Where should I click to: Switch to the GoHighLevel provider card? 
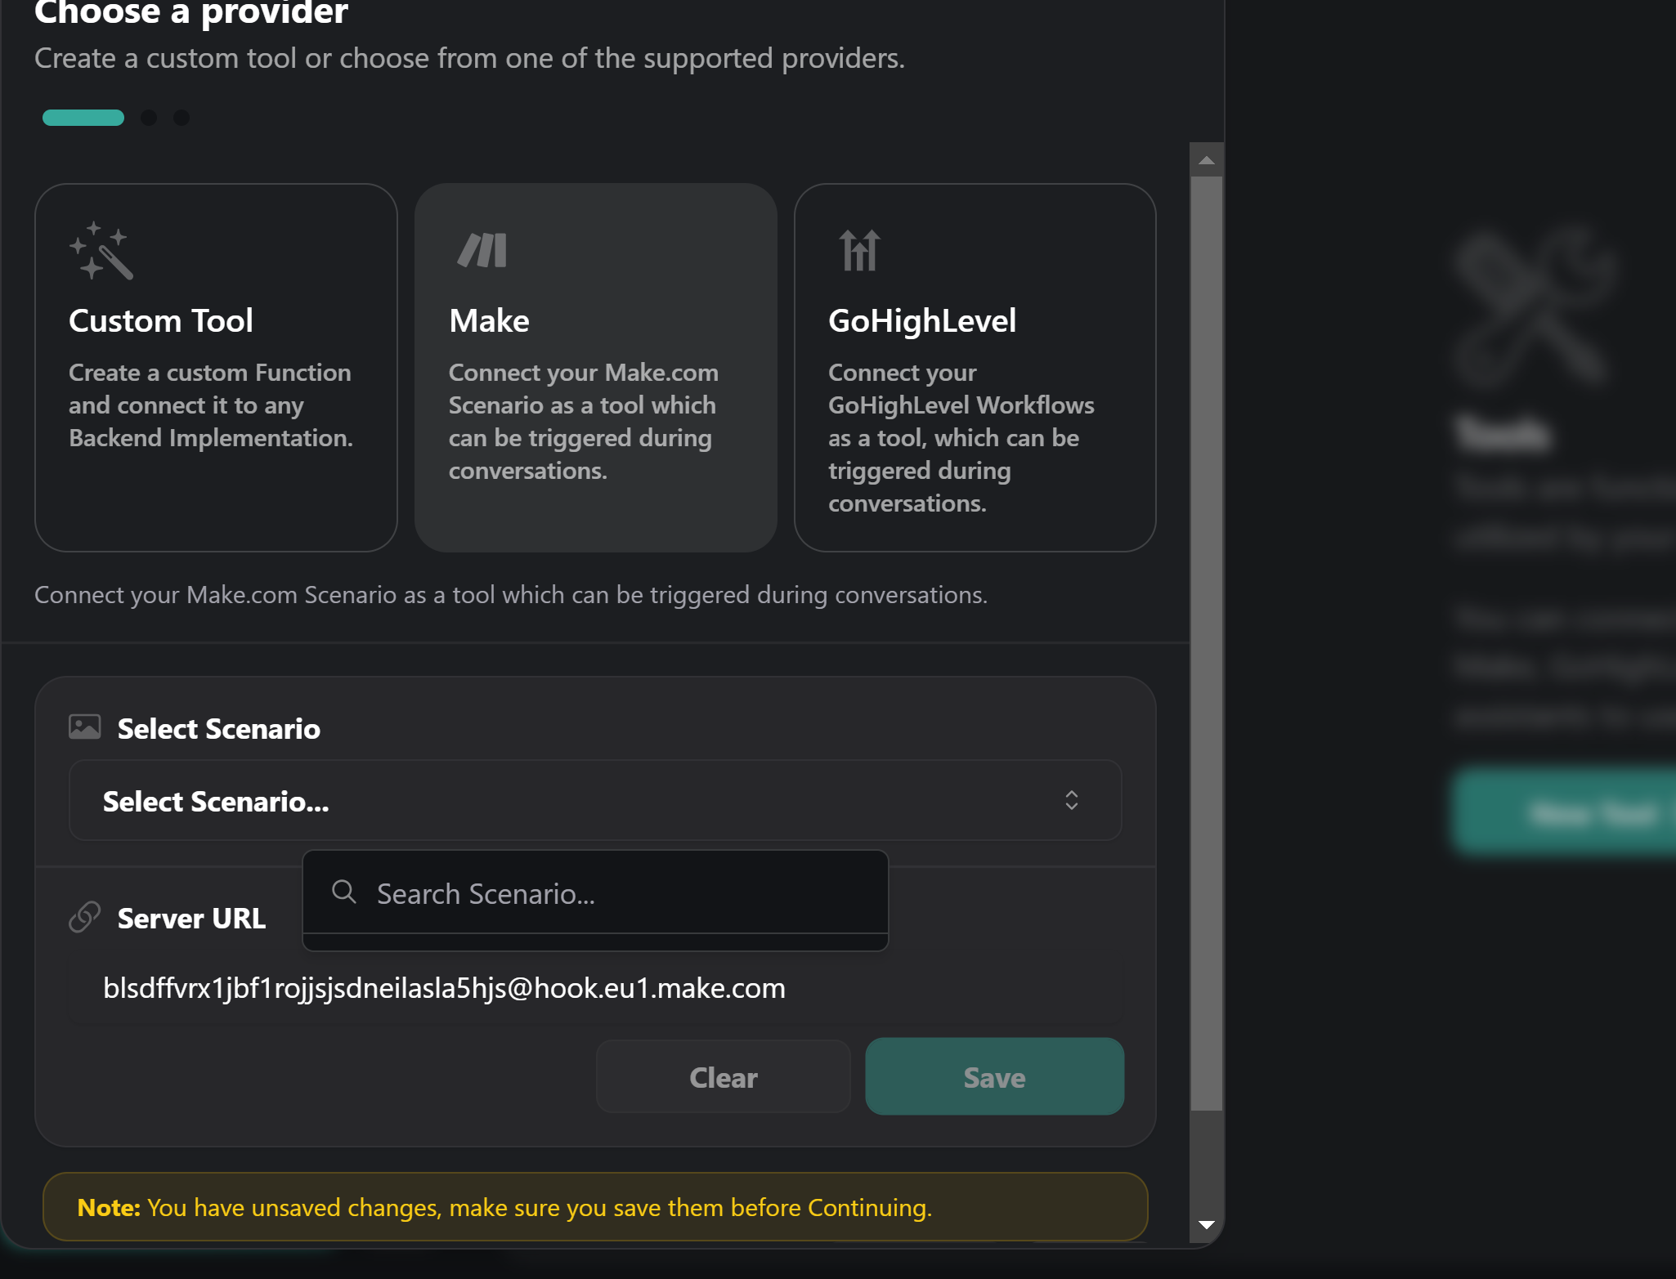975,368
